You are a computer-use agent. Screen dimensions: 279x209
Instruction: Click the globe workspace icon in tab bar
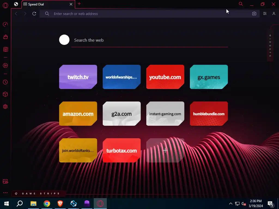[16, 4]
